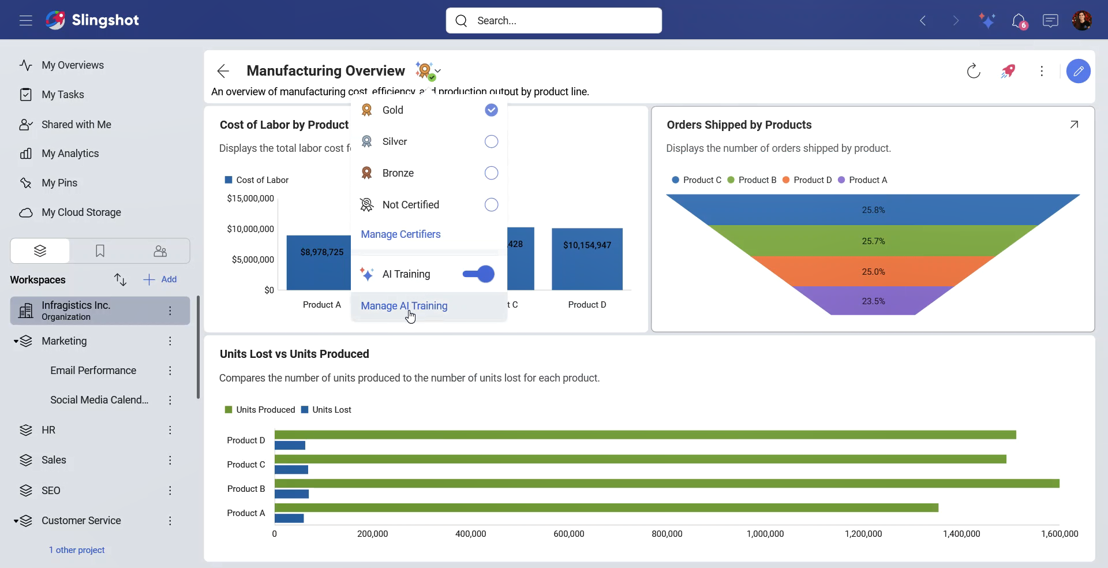The image size is (1108, 568).
Task: Switch to the workspaces layers tab
Action: (40, 251)
